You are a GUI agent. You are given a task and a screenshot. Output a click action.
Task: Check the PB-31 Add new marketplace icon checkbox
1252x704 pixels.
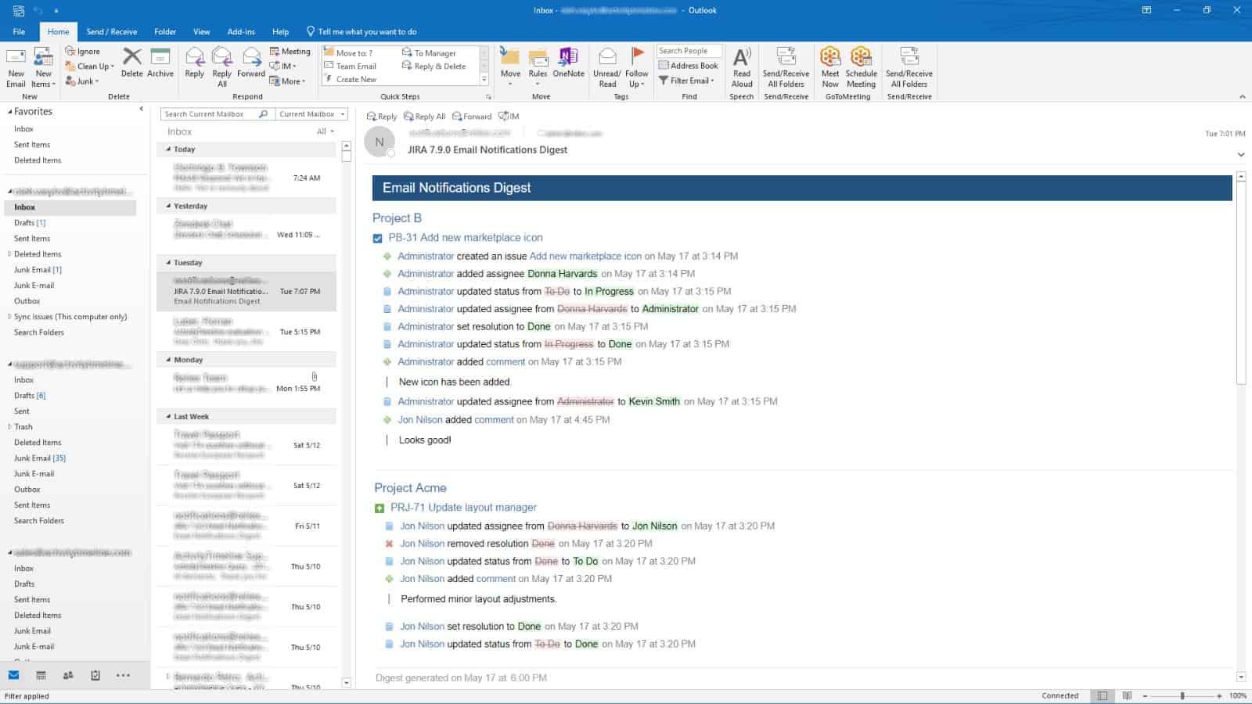coord(378,237)
